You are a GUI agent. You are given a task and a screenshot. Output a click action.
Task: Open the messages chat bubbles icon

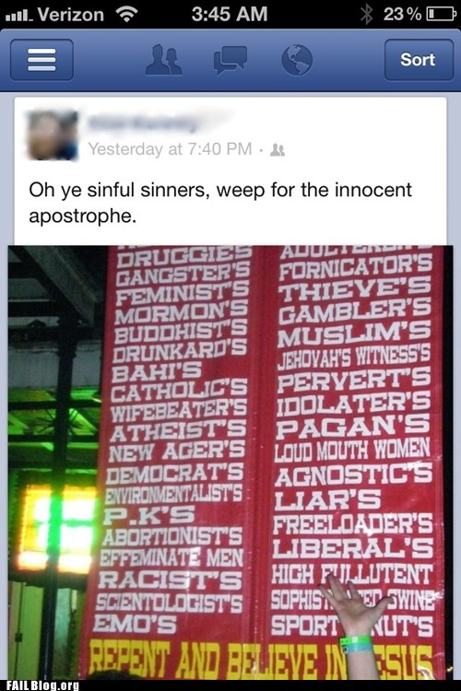coord(230,60)
